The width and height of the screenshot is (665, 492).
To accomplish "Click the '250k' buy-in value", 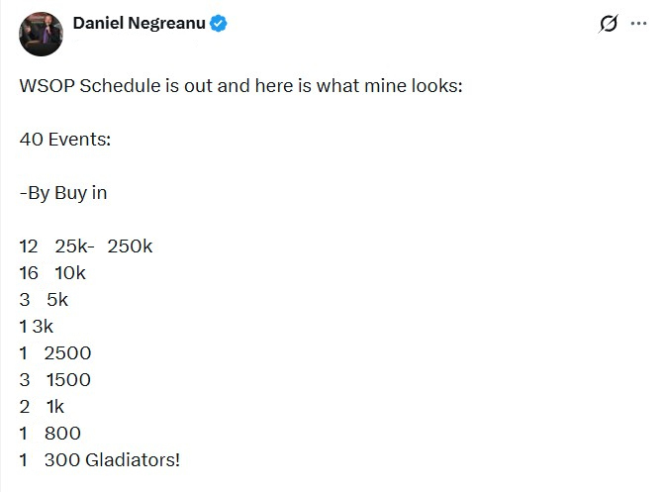I will click(130, 246).
